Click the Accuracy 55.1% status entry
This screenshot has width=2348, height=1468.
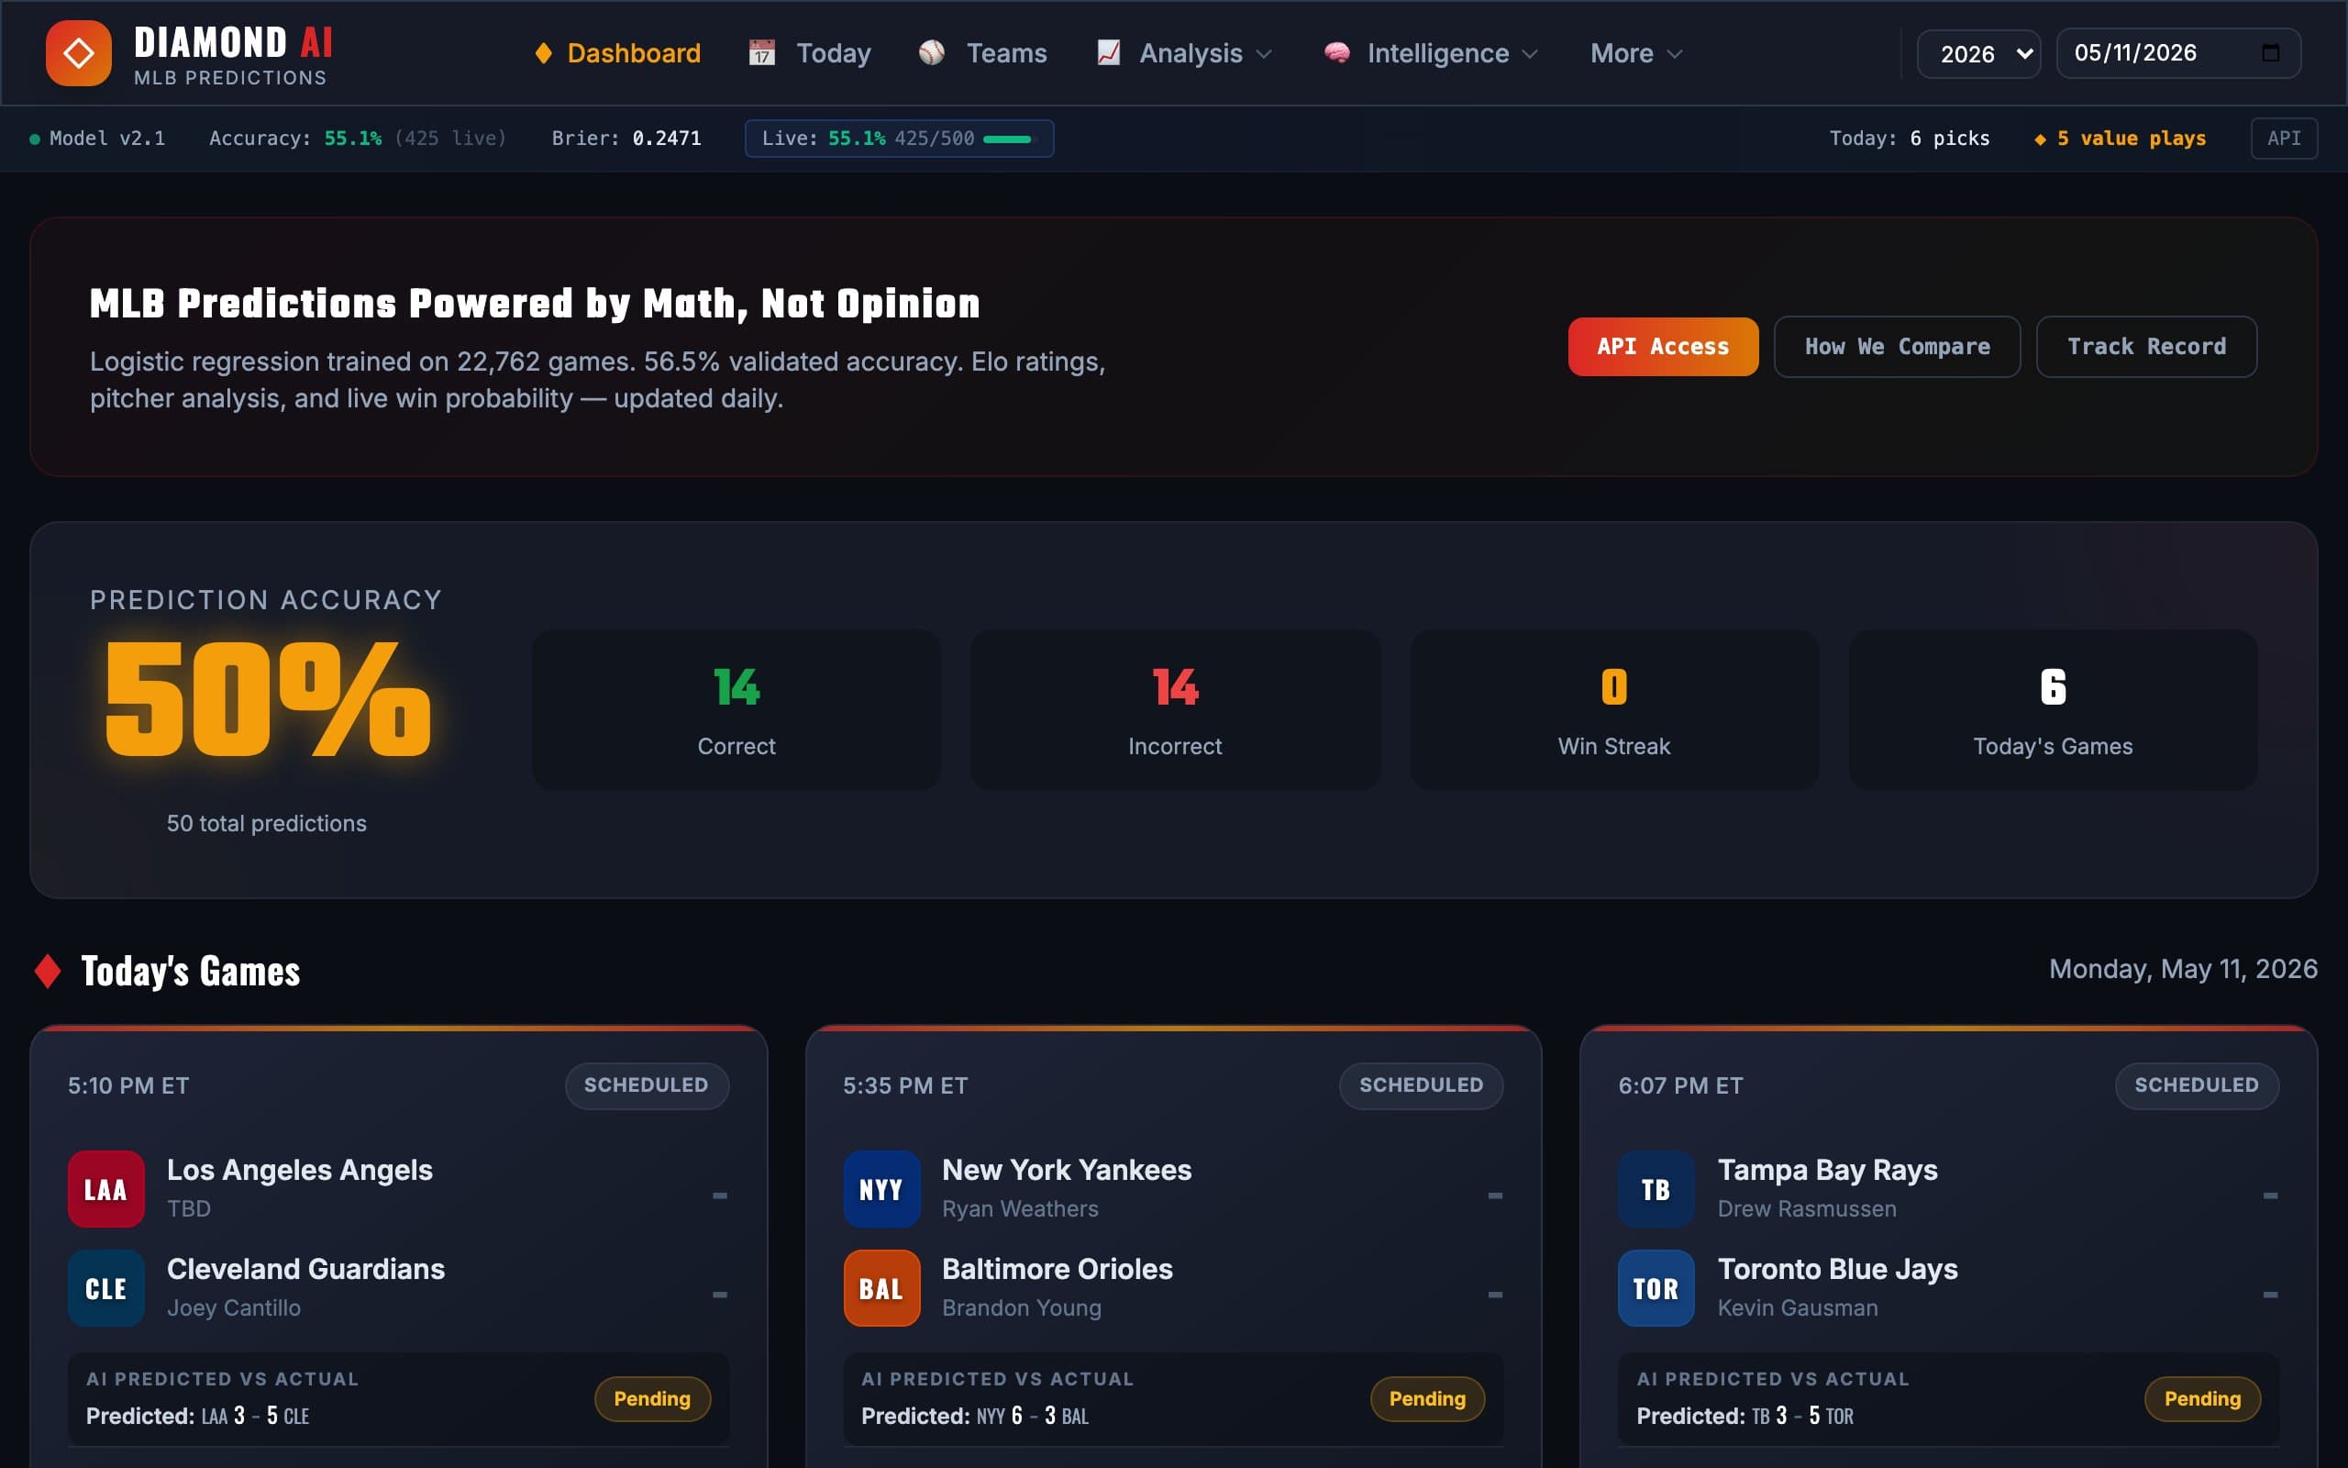[358, 139]
